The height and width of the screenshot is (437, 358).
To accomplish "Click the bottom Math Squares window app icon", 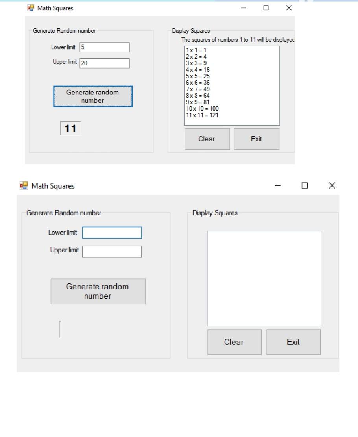I will pos(24,185).
